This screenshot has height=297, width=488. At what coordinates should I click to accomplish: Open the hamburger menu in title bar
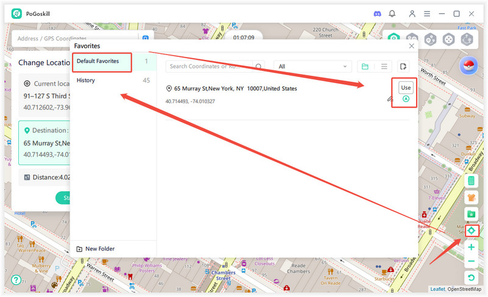click(427, 13)
